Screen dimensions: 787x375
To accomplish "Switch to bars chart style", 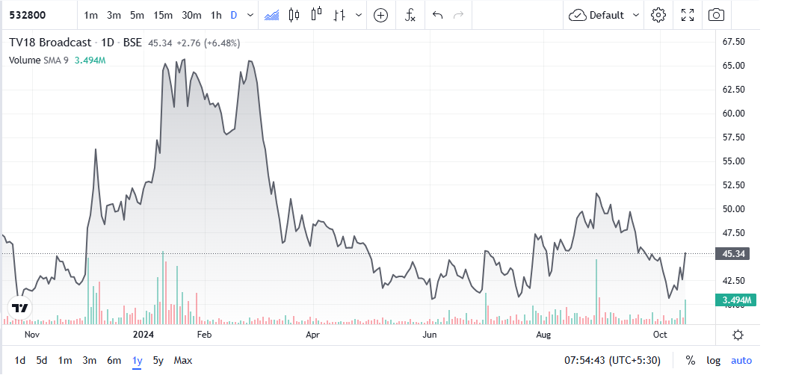I will click(339, 15).
